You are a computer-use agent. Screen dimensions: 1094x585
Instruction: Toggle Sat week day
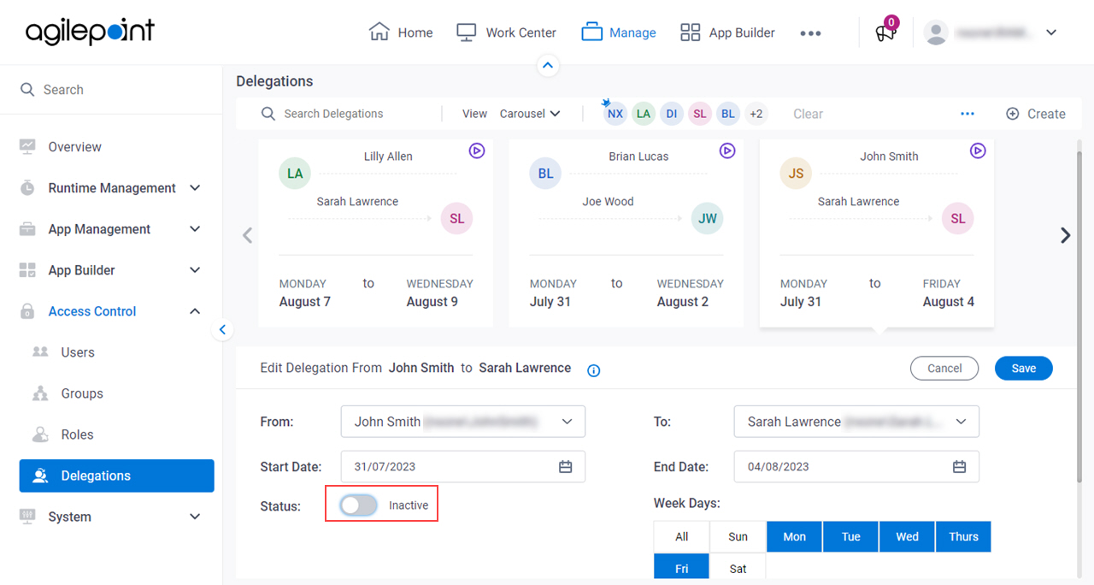pyautogui.click(x=738, y=568)
